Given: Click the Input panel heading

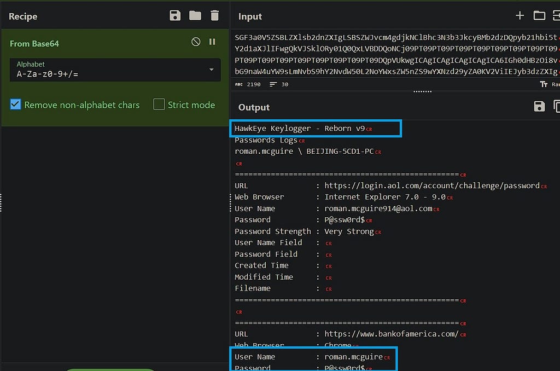Looking at the screenshot, I should click(250, 16).
